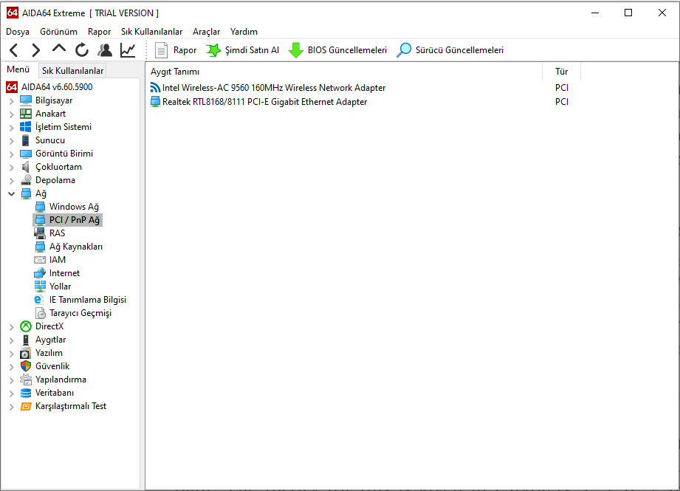Click the Sürücü Güncellemeleri button label
The width and height of the screenshot is (680, 491).
[x=459, y=50]
